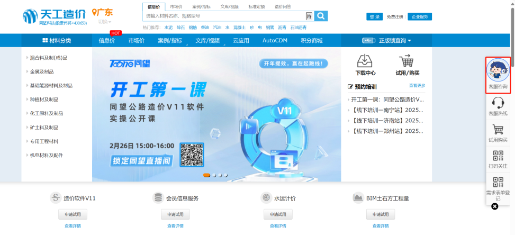Open 客服咨询 avatar in side panel

(x=498, y=70)
